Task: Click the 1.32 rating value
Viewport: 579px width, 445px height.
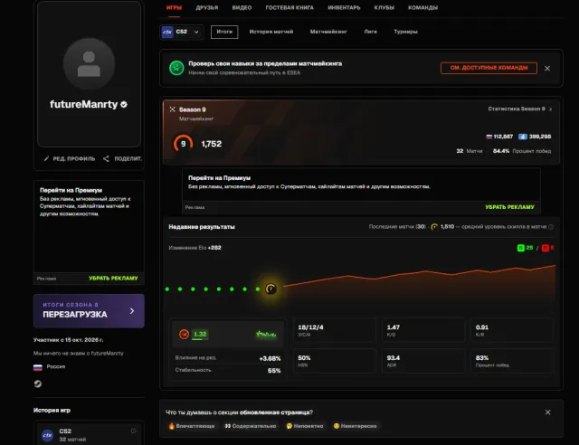Action: pyautogui.click(x=200, y=335)
